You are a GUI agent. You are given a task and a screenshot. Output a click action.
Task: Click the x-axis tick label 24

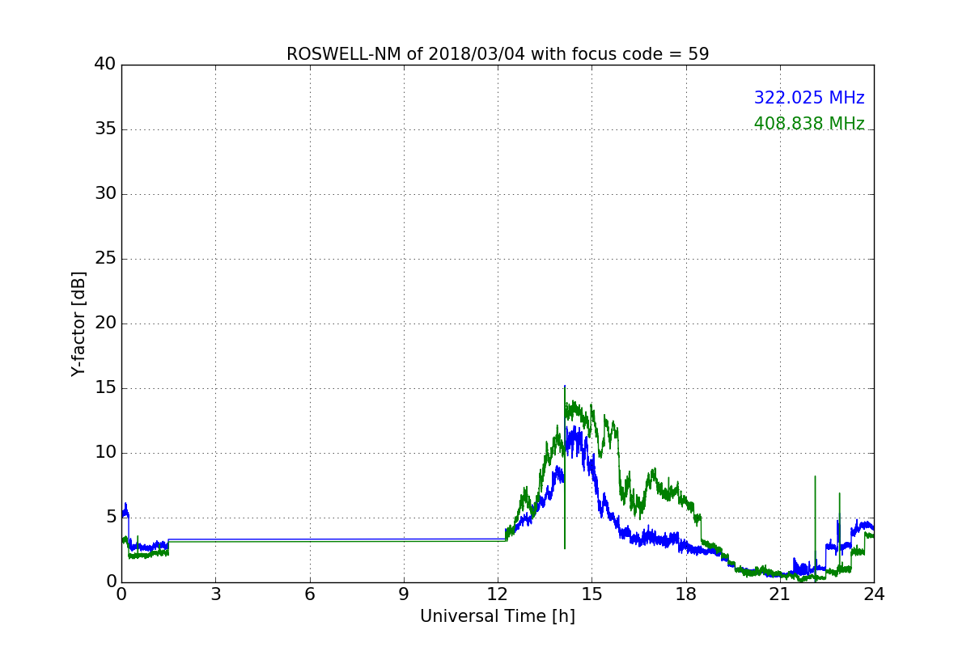pyautogui.click(x=874, y=594)
